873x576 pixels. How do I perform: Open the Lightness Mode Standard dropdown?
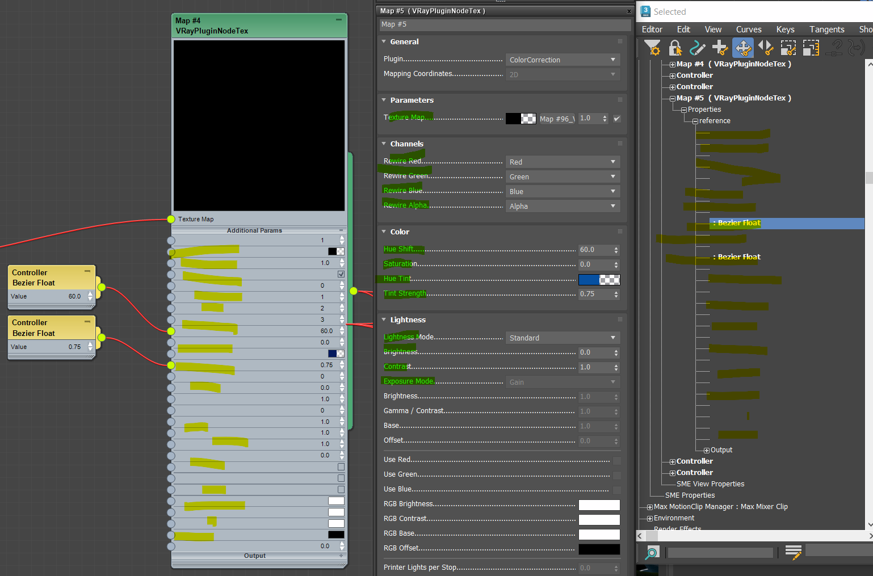click(x=563, y=338)
